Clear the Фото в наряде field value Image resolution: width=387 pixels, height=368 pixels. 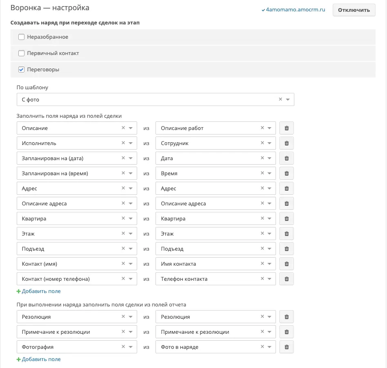262,346
